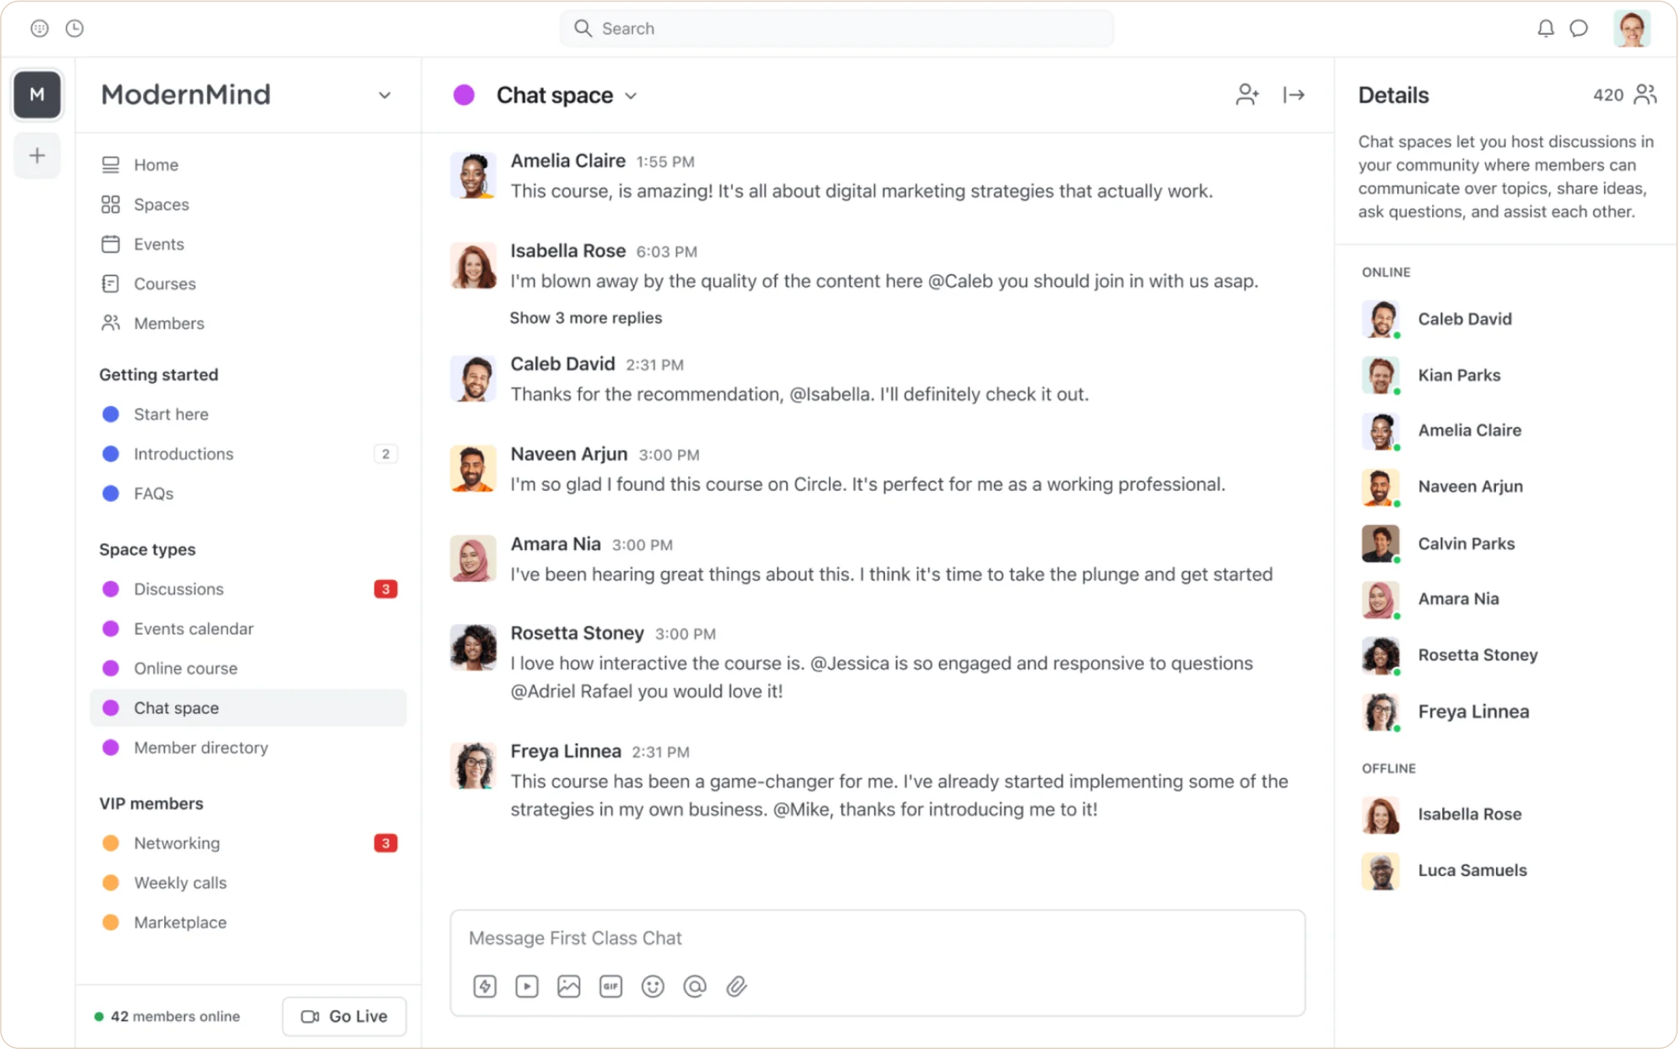Expand the ModernMind workspace dropdown

[x=383, y=94]
